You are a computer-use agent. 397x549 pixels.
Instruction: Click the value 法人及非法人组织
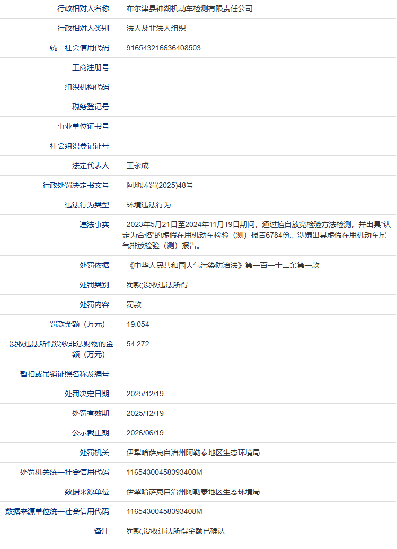point(156,28)
